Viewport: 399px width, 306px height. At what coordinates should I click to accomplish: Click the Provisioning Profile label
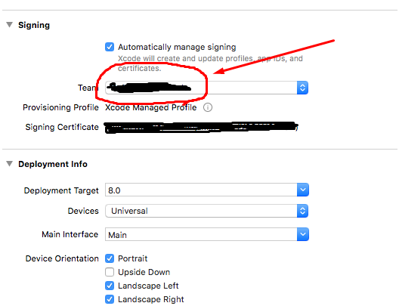click(60, 107)
